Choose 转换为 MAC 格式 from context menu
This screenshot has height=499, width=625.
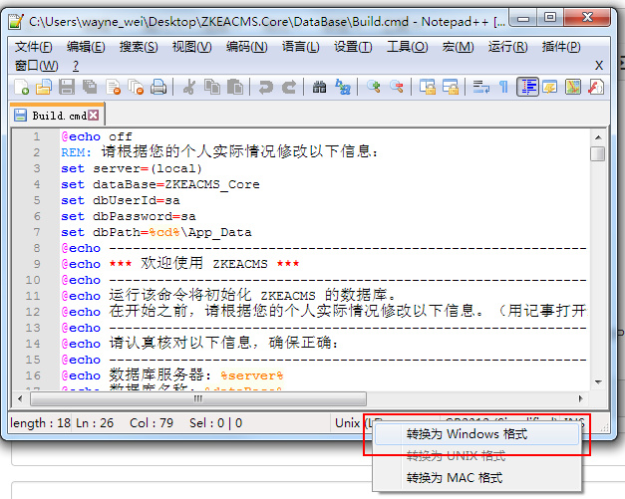[x=476, y=477]
